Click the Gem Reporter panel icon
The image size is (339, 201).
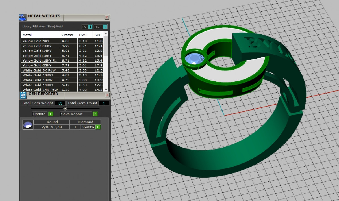pos(23,95)
